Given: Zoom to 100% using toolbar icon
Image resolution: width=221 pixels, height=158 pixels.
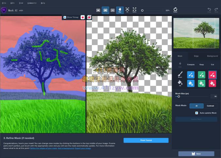Looking at the screenshot, I should coord(134,10).
